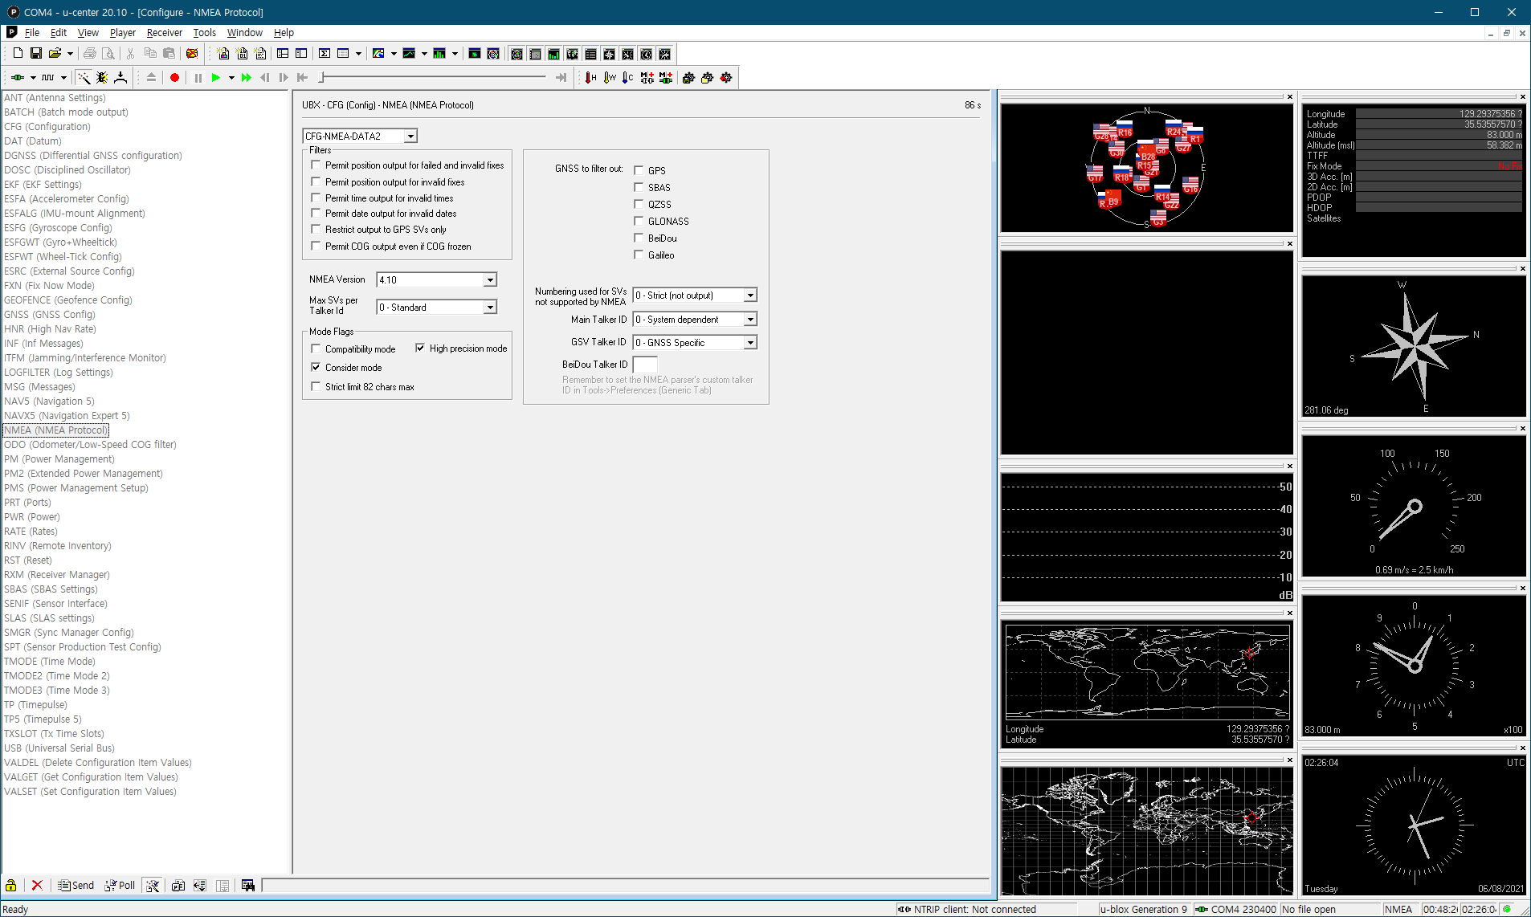Select GNSS (GNSS Config) in message list
This screenshot has width=1531, height=917.
point(50,314)
